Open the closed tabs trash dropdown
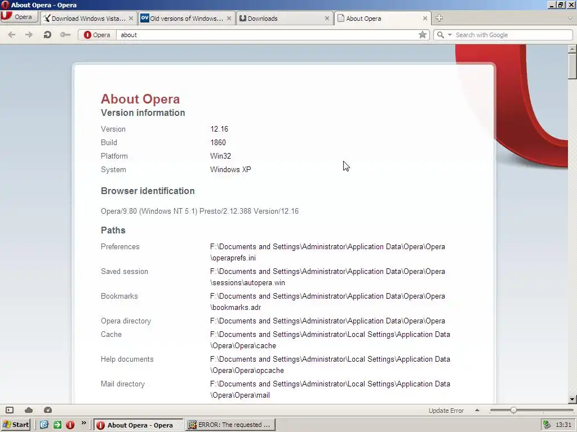Viewport: 577px width, 432px height. 570,18
